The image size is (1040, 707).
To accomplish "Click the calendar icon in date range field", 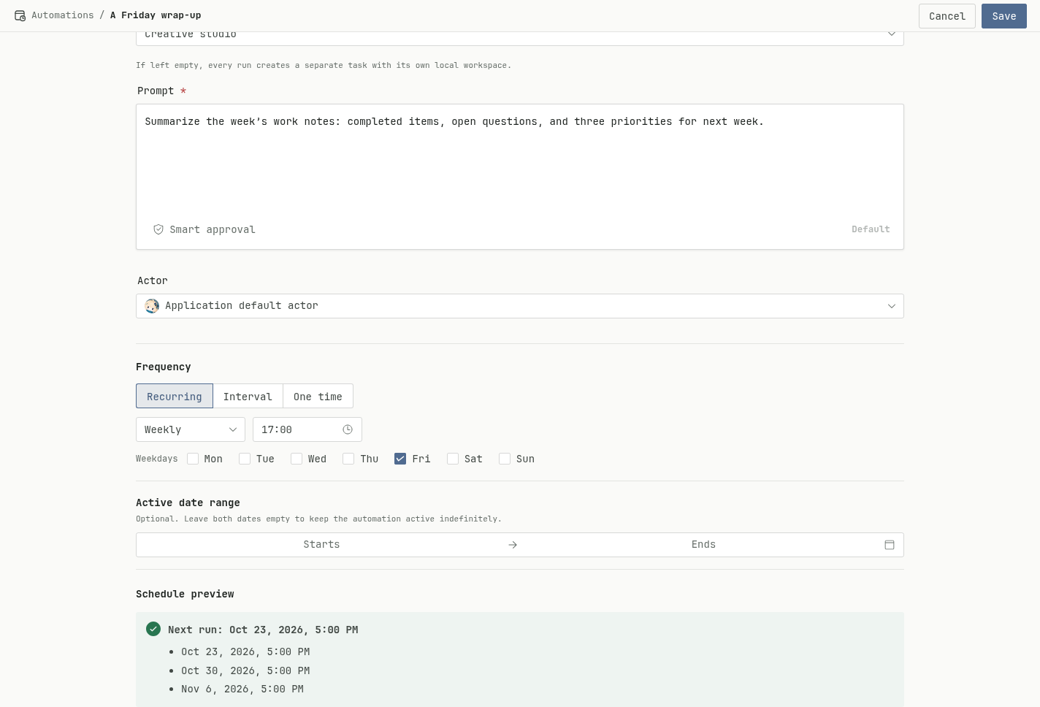I will click(x=890, y=545).
